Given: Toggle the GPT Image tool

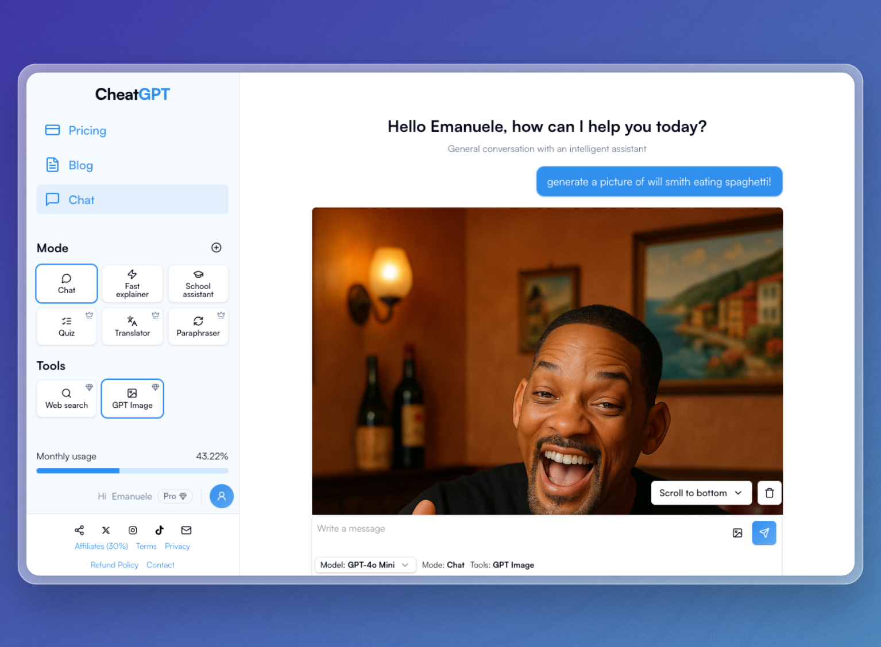Looking at the screenshot, I should click(x=132, y=399).
